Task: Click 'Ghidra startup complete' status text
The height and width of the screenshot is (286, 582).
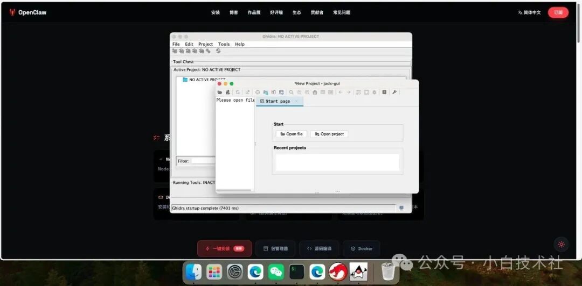Action: (x=205, y=208)
